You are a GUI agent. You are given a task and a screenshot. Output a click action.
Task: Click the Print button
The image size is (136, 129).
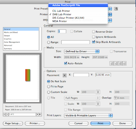pyautogui.click(x=100, y=123)
